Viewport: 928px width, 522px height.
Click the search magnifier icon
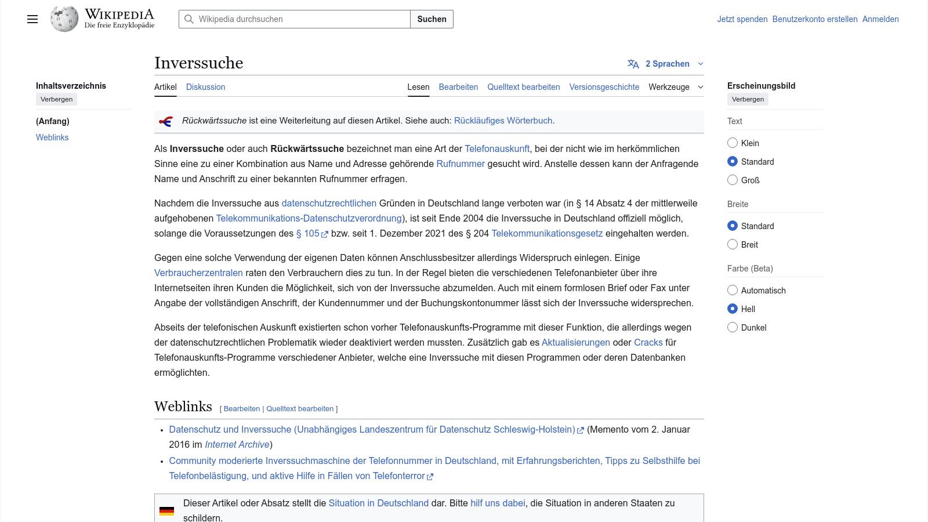tap(189, 19)
